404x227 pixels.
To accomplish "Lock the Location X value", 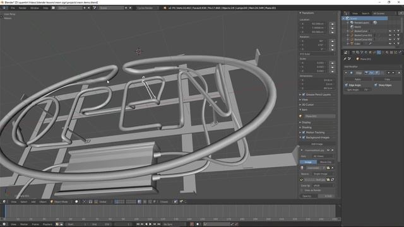I will point(333,24).
